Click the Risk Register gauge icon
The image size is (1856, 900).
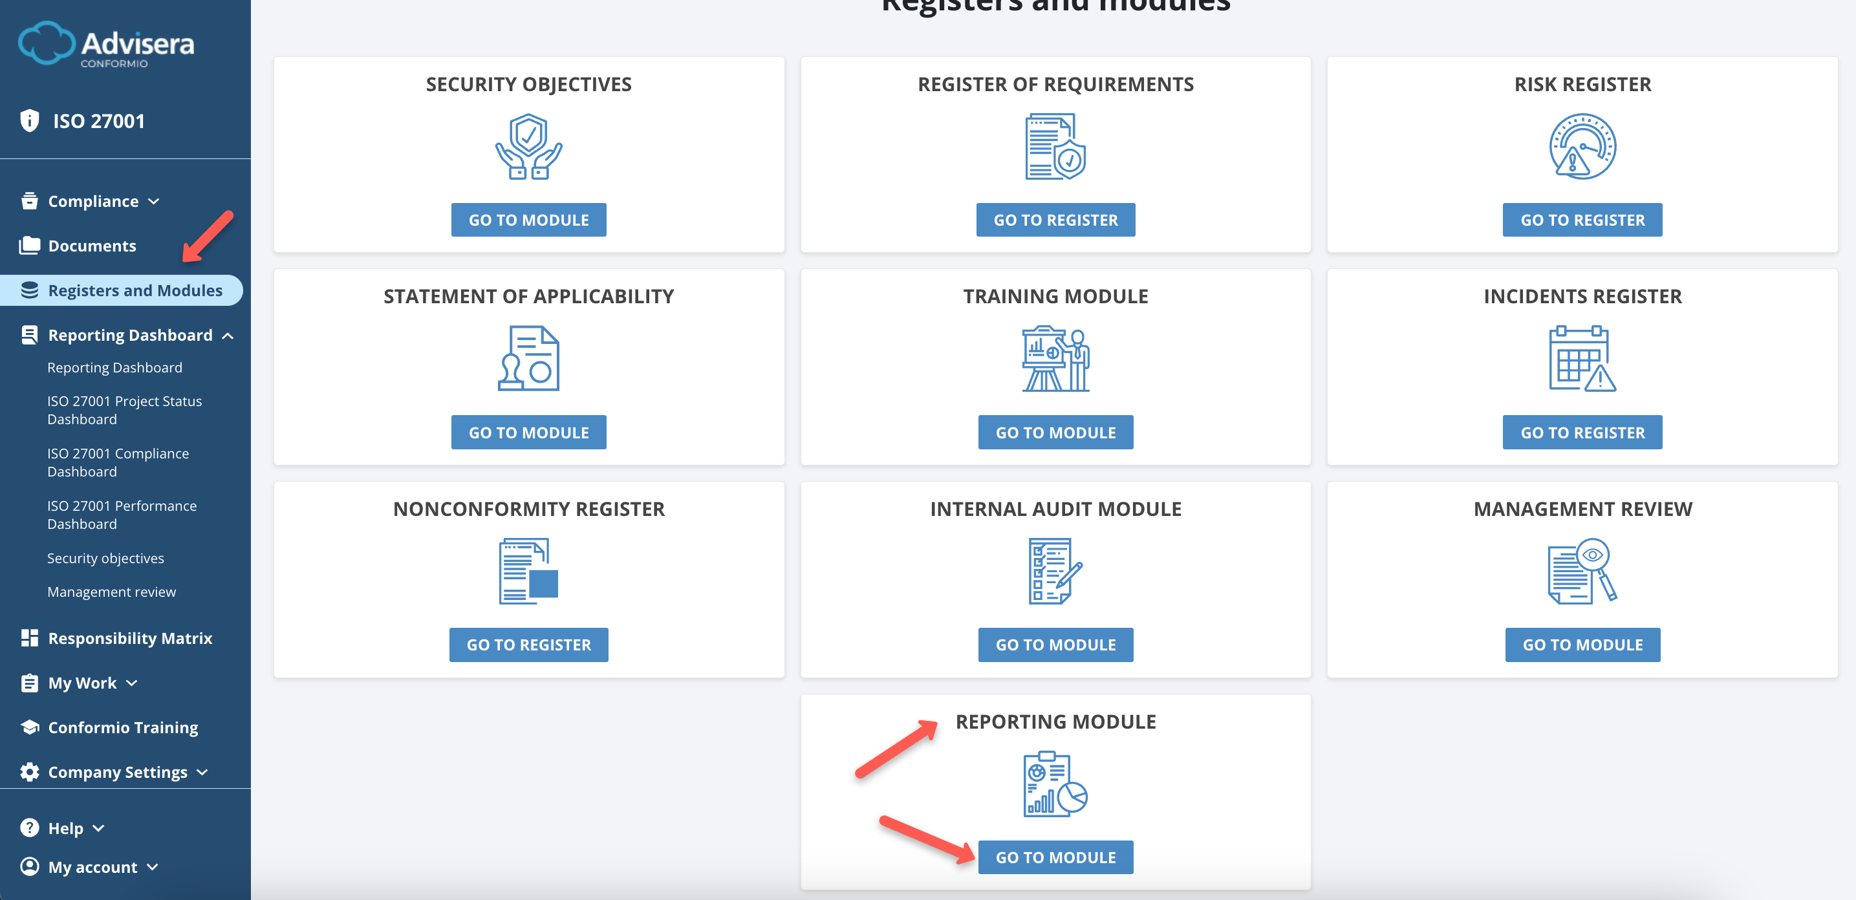[1582, 146]
